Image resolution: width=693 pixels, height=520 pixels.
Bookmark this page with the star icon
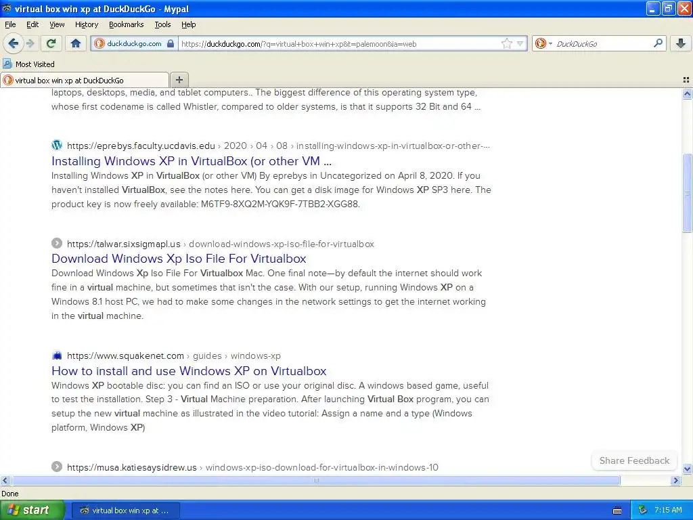pos(506,43)
